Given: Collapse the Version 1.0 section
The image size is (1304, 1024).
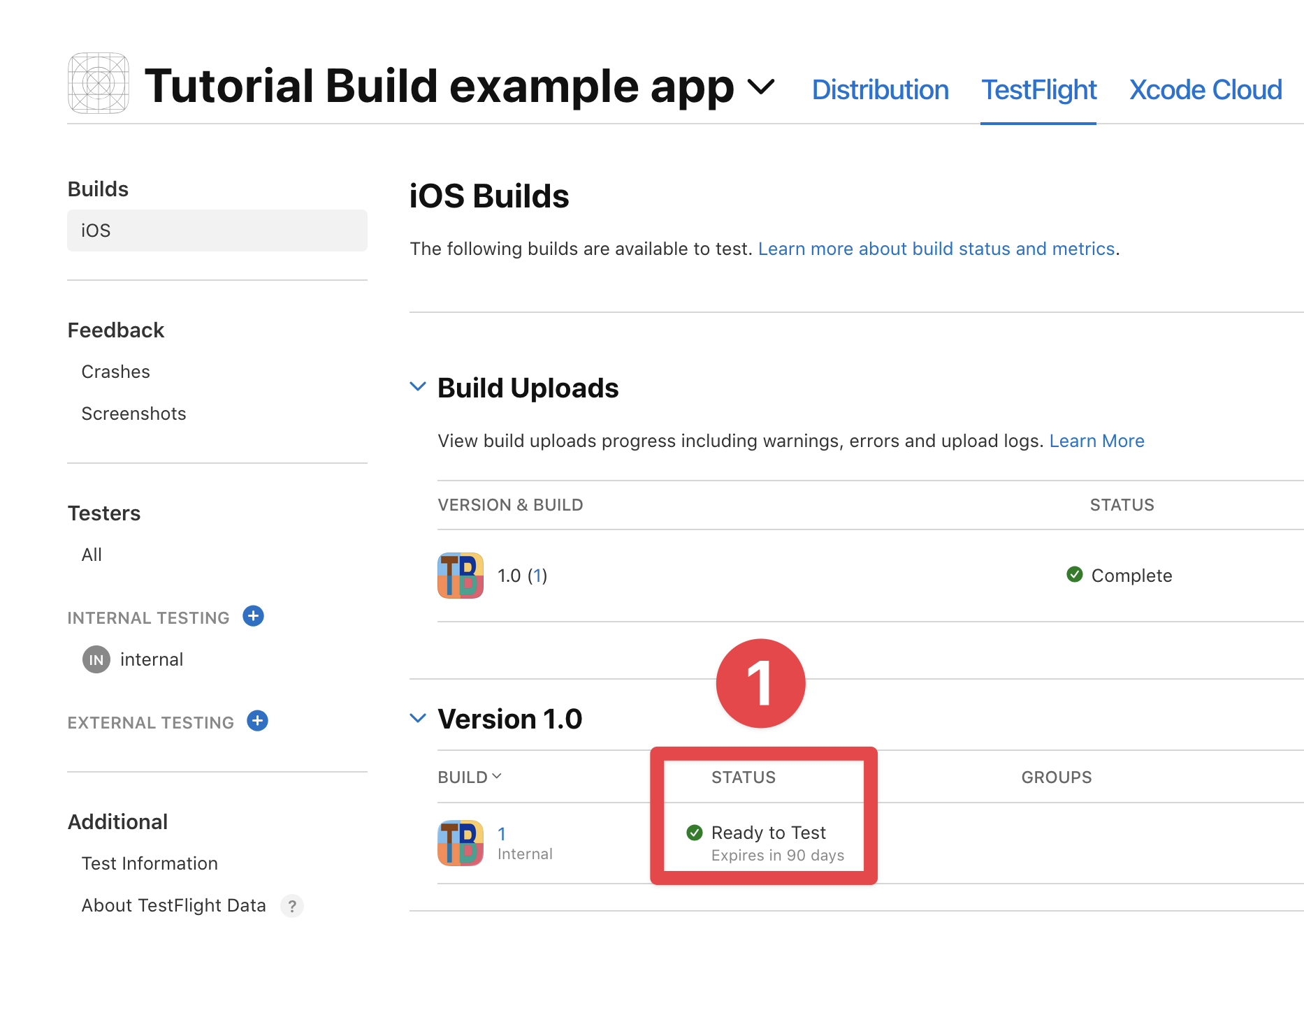Looking at the screenshot, I should (418, 717).
